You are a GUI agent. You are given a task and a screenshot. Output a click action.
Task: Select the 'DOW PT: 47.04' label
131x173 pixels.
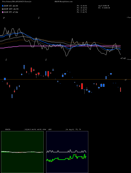11,12
